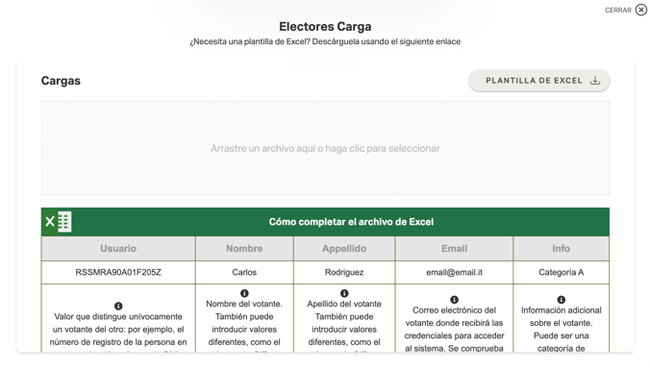Click the file drop zone to select a file

[x=325, y=148]
